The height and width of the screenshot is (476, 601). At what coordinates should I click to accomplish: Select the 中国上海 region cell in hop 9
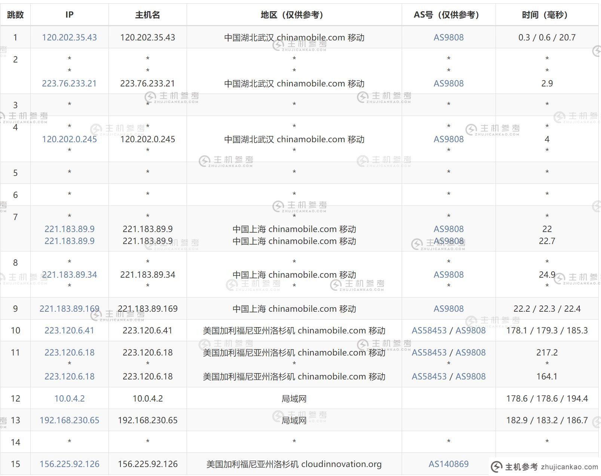point(294,309)
